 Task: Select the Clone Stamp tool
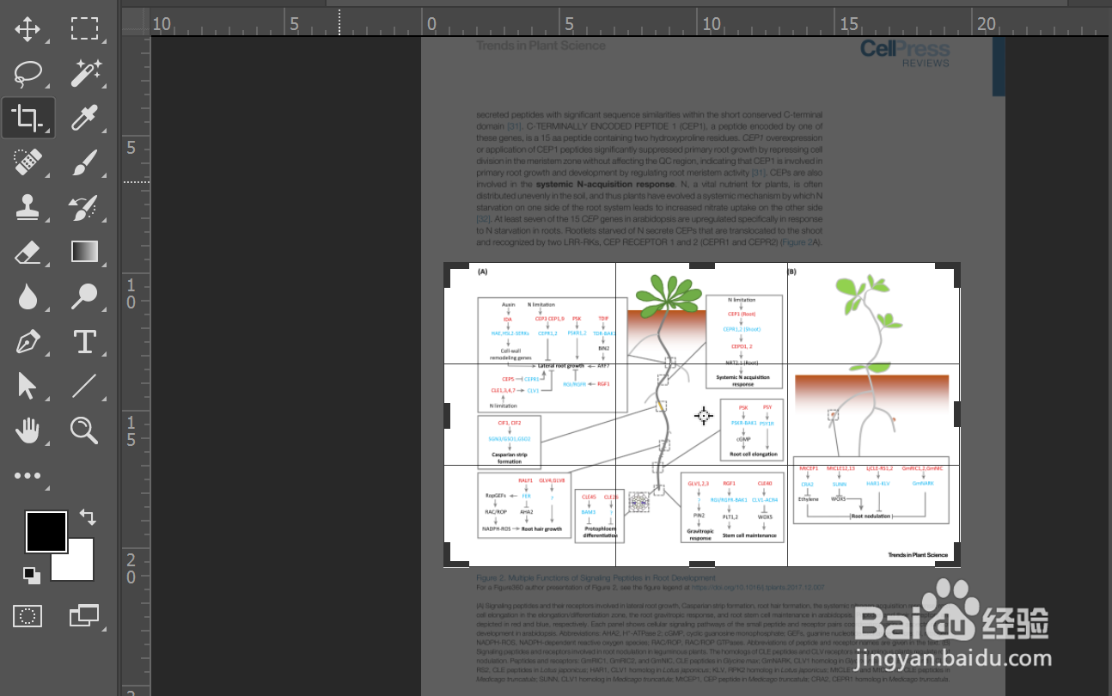point(27,207)
